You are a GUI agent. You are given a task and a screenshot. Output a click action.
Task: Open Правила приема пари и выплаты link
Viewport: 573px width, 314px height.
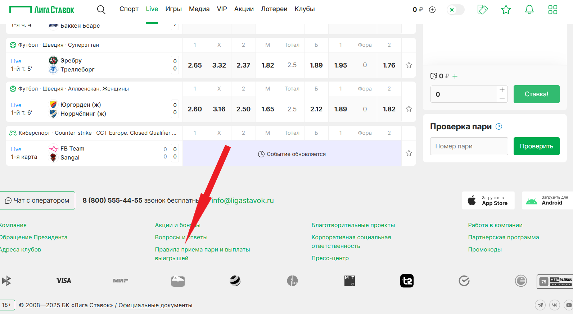point(202,250)
